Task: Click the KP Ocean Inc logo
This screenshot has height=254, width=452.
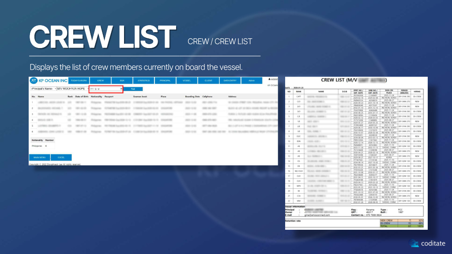Action: click(49, 81)
